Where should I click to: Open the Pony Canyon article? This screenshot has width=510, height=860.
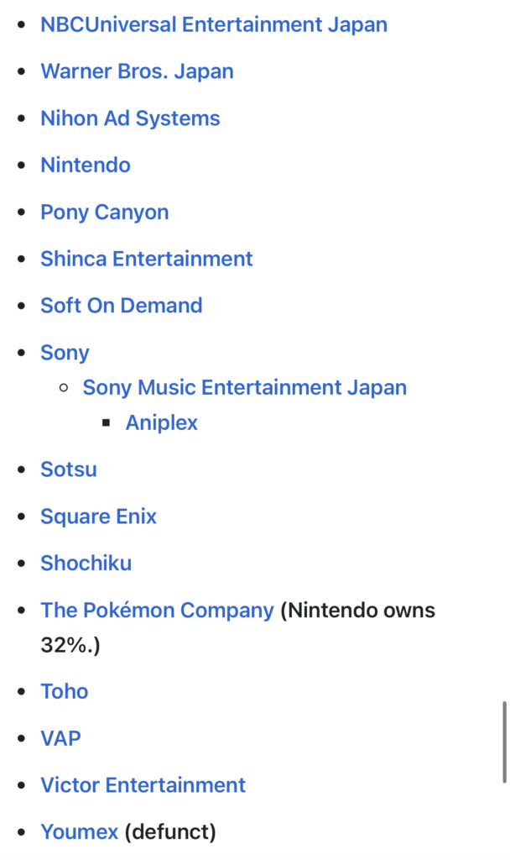(x=104, y=212)
